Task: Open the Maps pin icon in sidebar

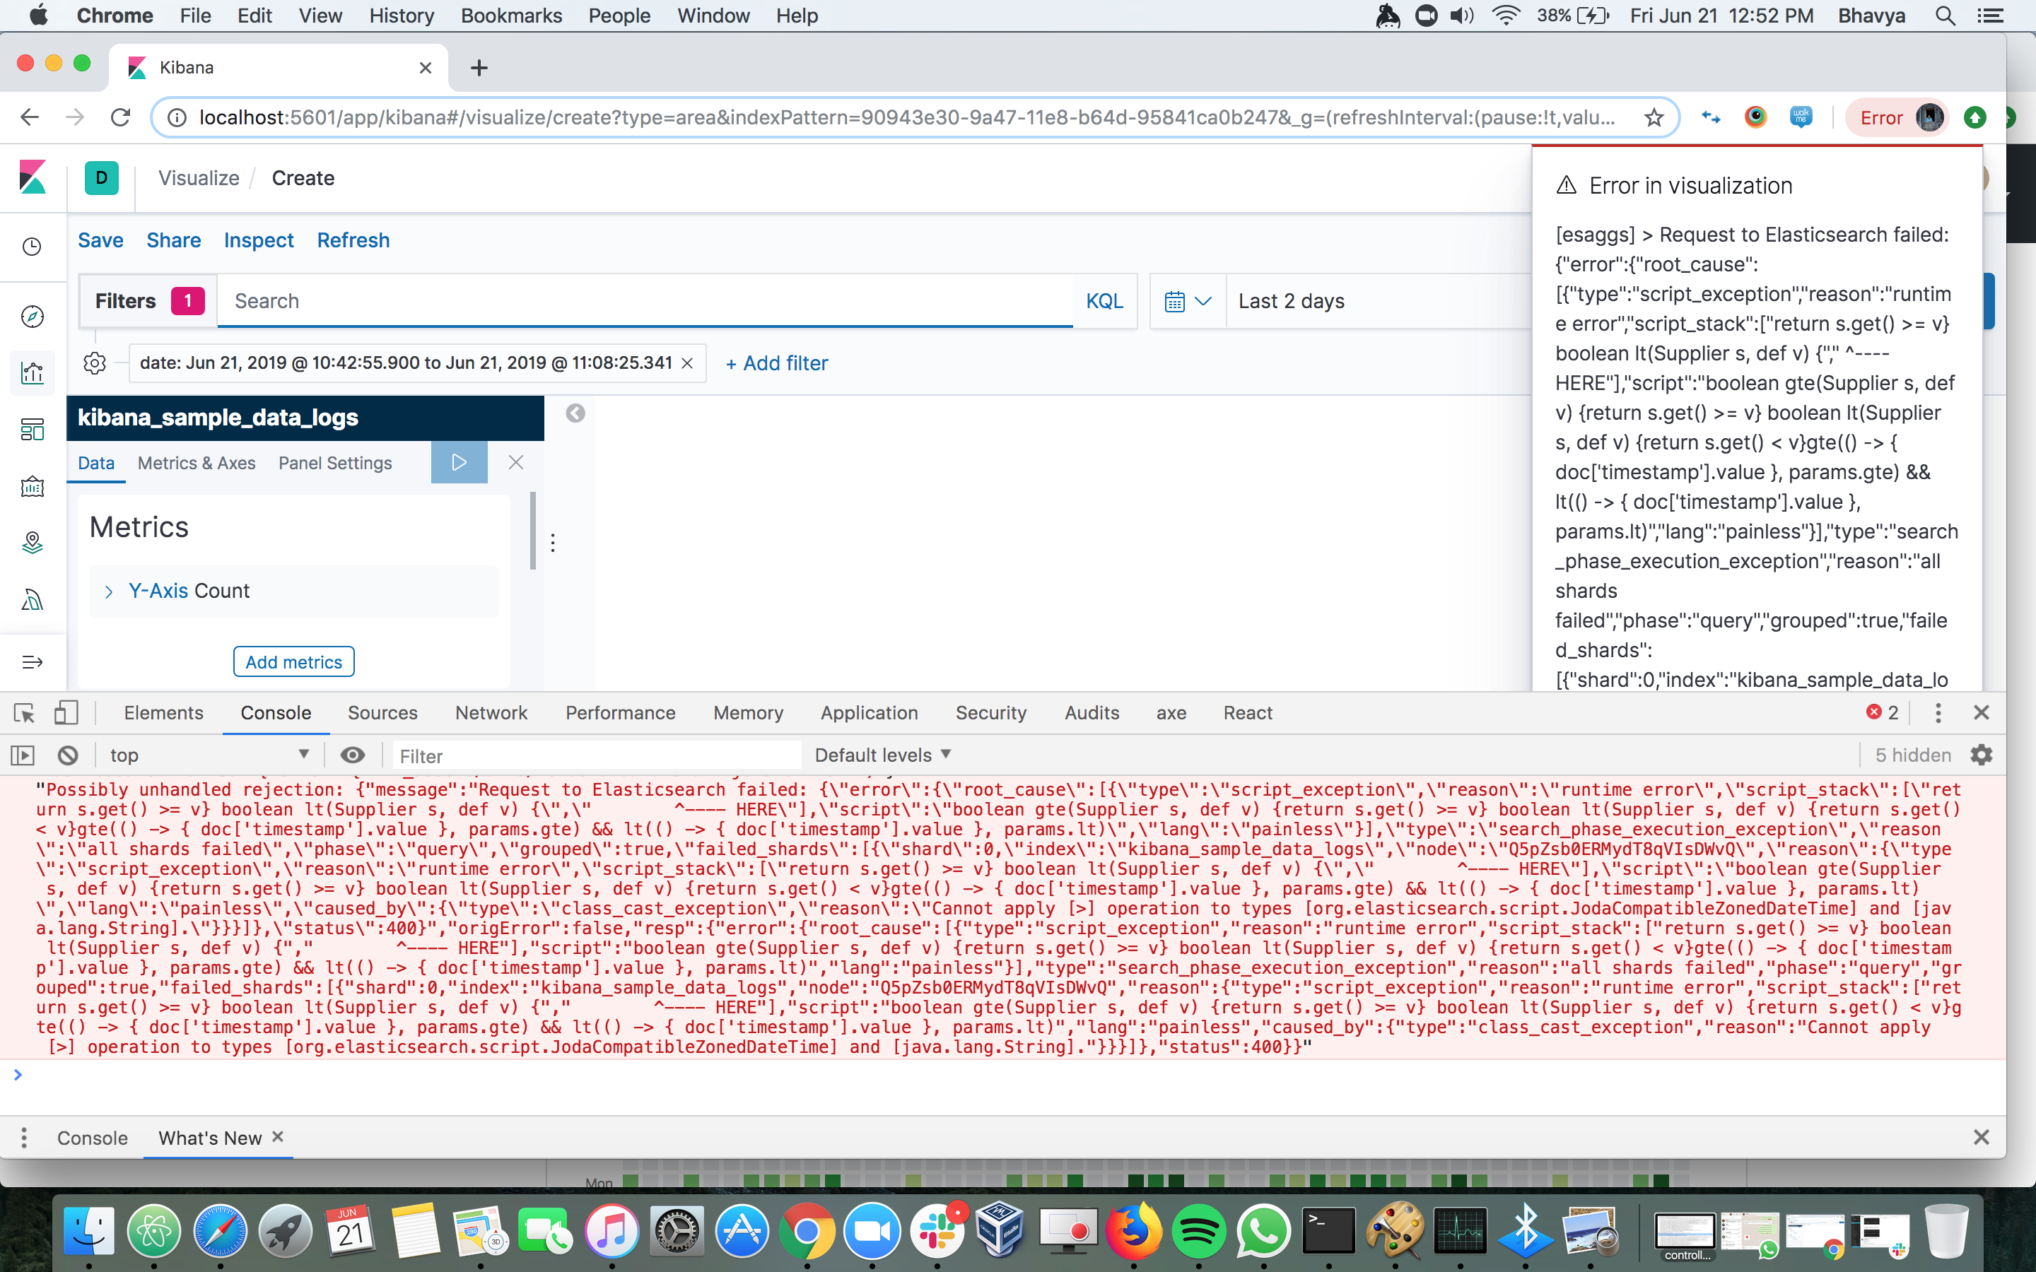Action: [x=32, y=543]
